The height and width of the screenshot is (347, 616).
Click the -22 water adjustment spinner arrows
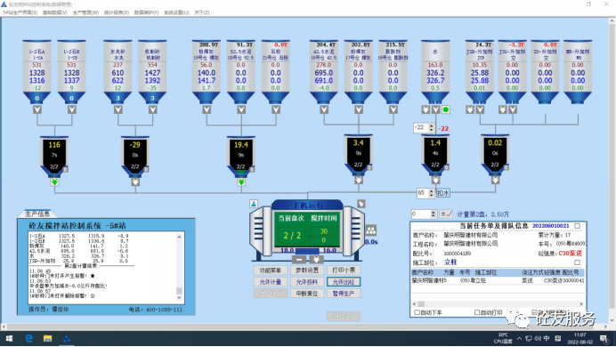432,127
